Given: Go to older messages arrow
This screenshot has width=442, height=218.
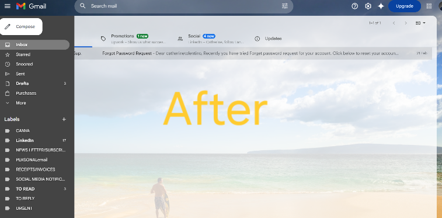Looking at the screenshot, I should click(x=406, y=23).
